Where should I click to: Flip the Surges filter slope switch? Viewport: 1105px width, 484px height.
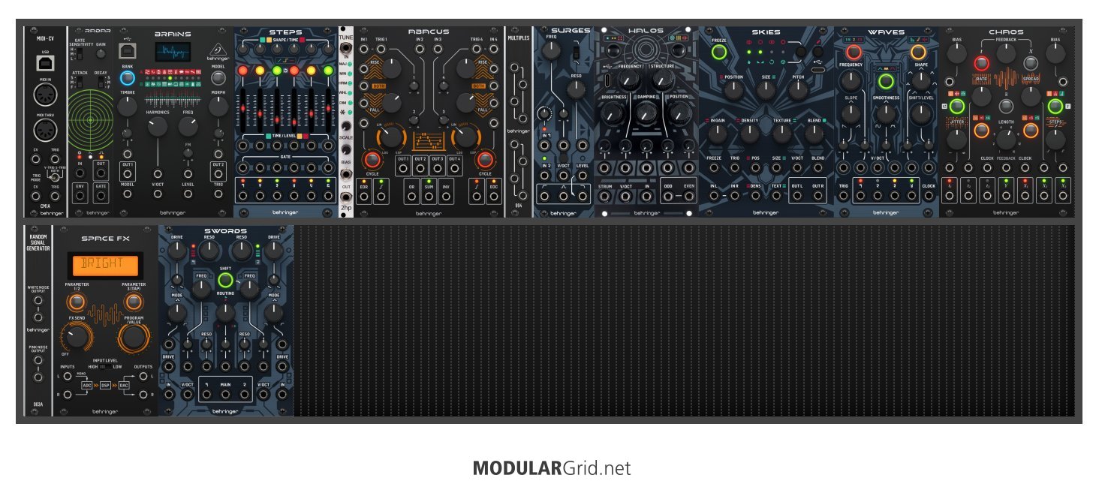(x=577, y=54)
